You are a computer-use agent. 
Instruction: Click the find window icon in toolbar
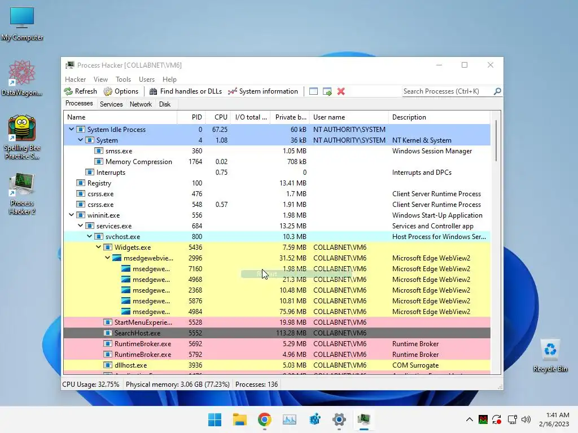pyautogui.click(x=313, y=91)
